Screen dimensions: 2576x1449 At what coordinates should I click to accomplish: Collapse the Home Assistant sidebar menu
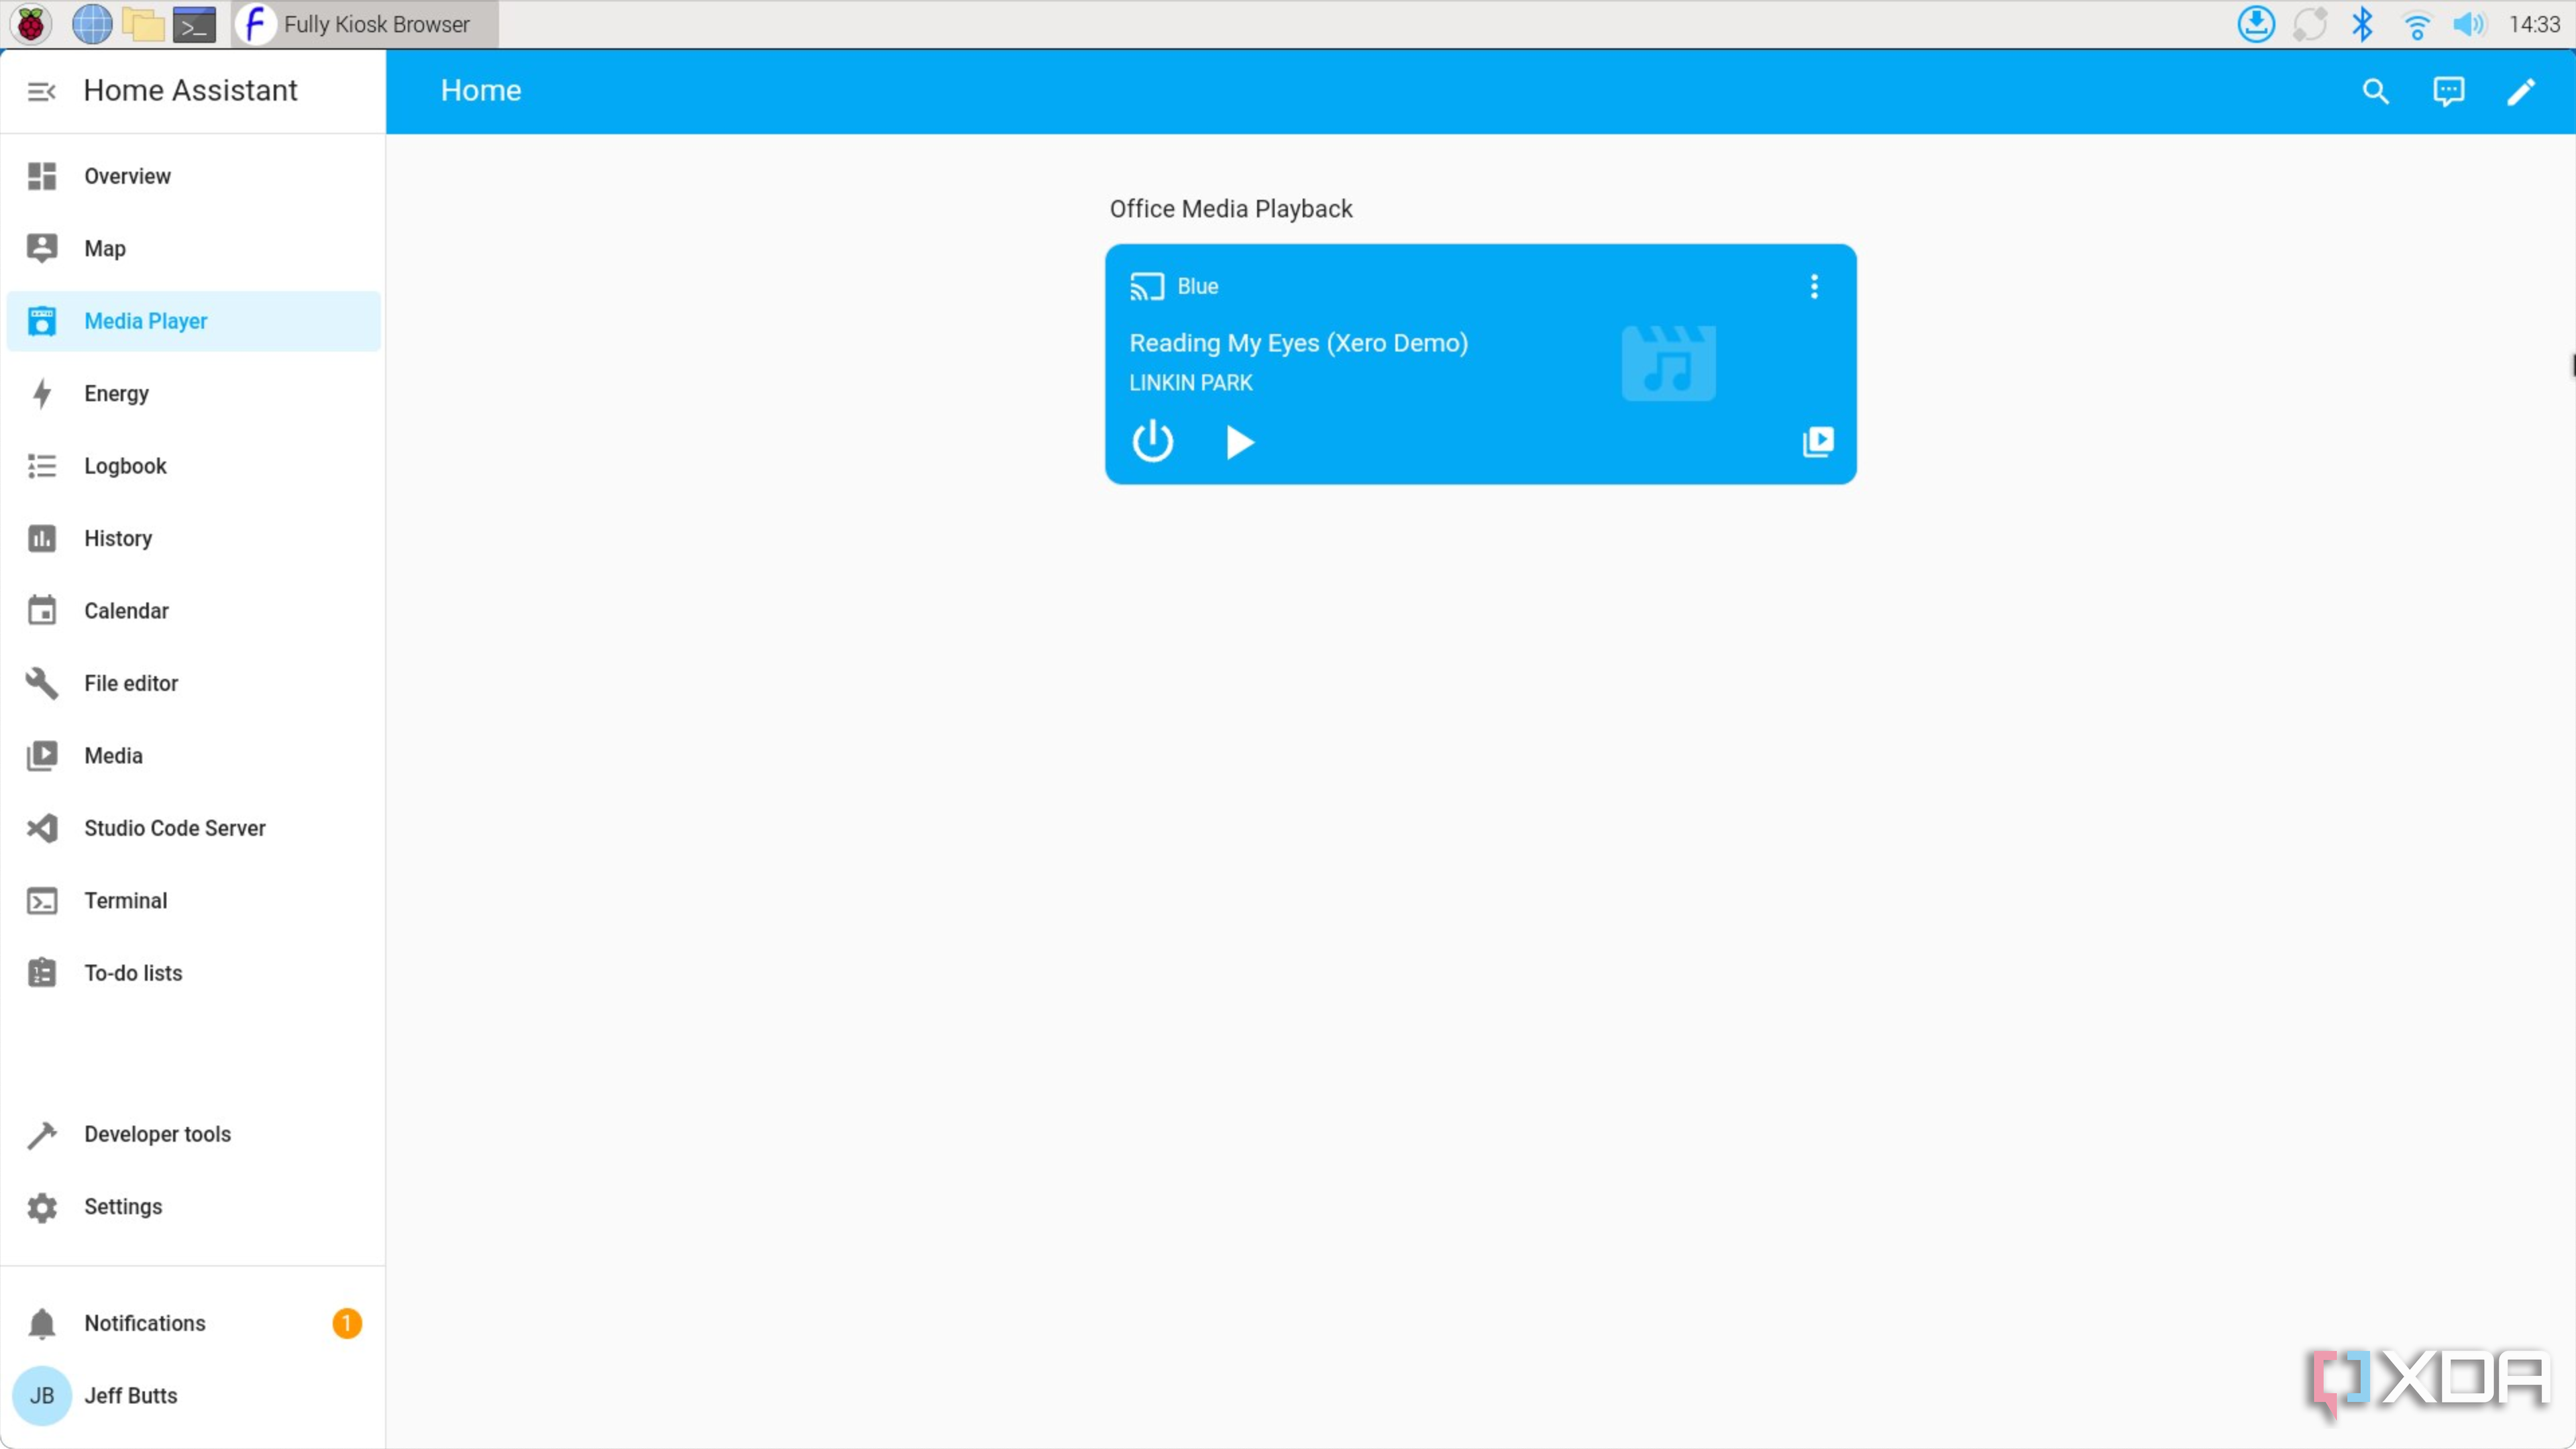pos(41,91)
